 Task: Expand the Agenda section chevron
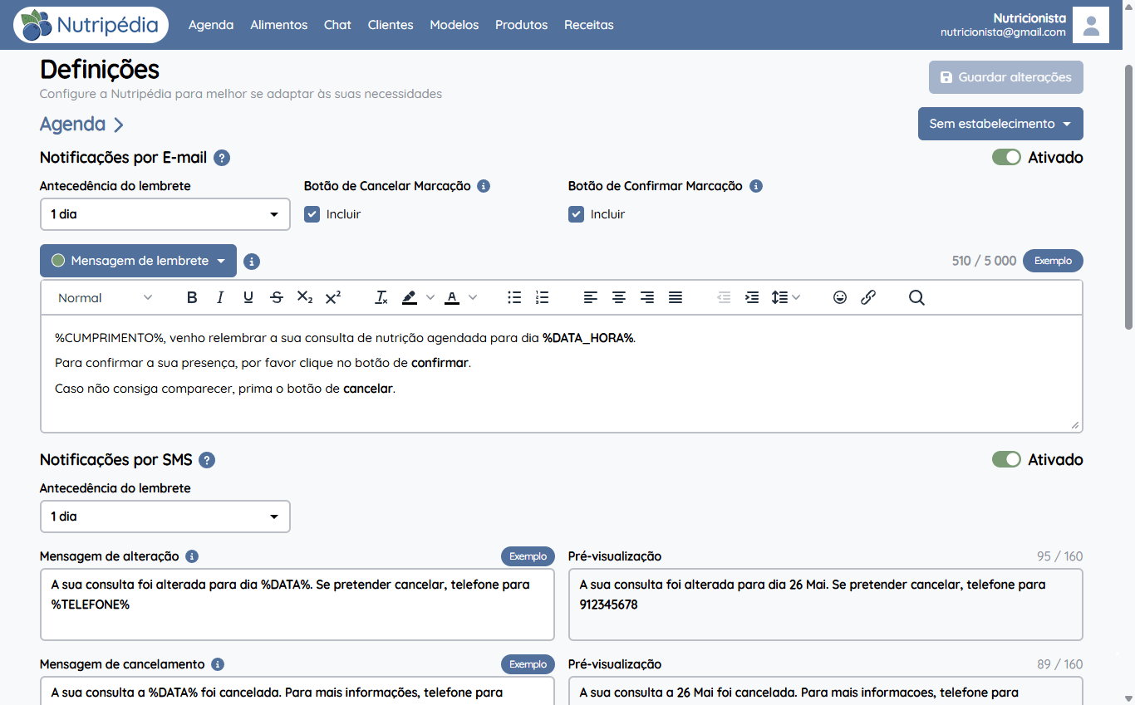(119, 125)
